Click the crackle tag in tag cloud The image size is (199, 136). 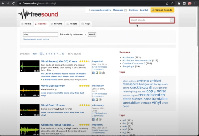[x=136, y=87]
